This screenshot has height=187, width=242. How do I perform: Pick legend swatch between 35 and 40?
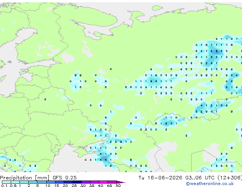click(95, 182)
